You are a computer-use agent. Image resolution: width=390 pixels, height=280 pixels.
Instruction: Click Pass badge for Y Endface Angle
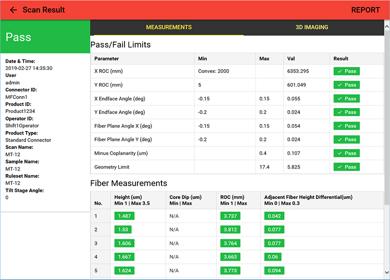point(346,112)
